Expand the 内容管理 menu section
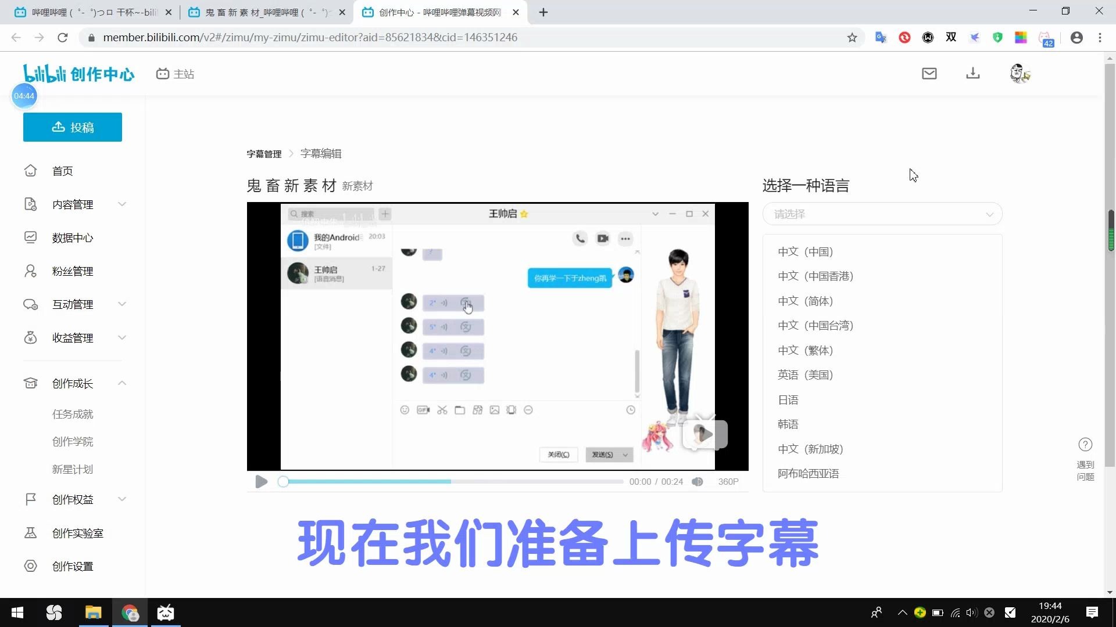Viewport: 1116px width, 627px height. (73, 204)
